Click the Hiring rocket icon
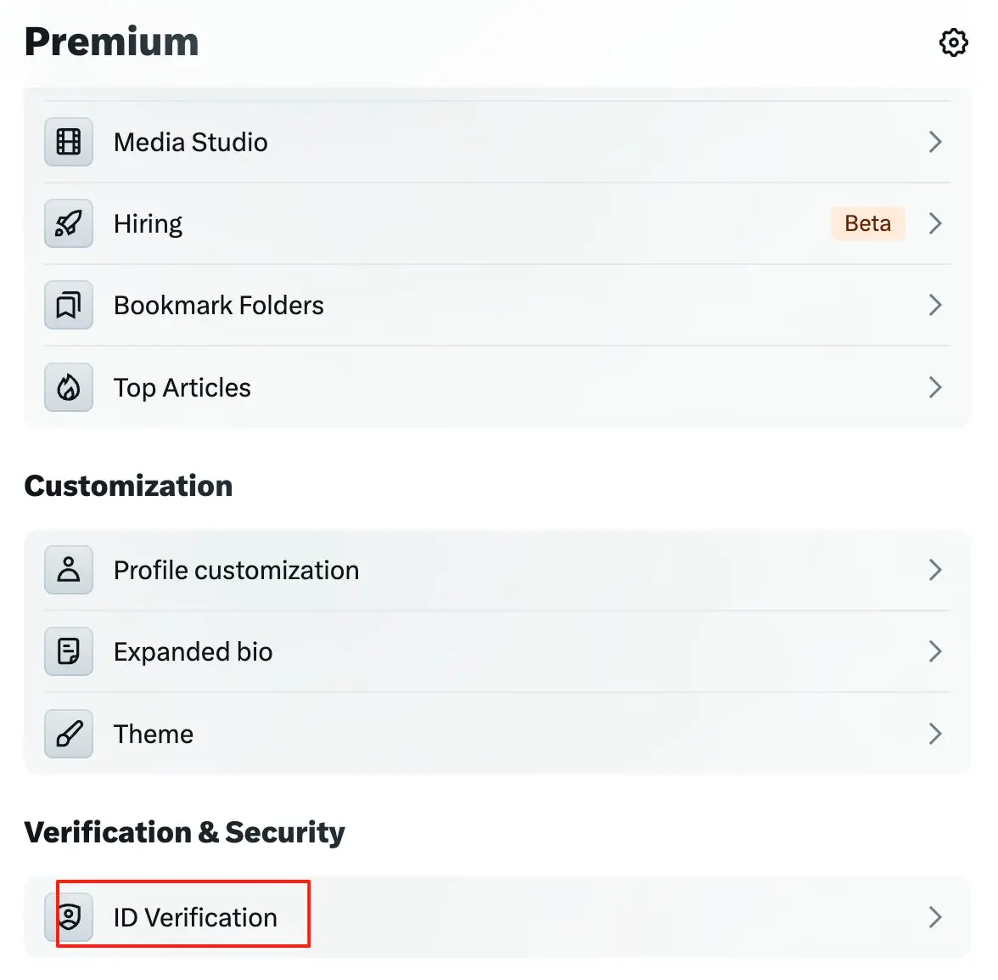Viewport: 998px width, 980px height. tap(69, 223)
